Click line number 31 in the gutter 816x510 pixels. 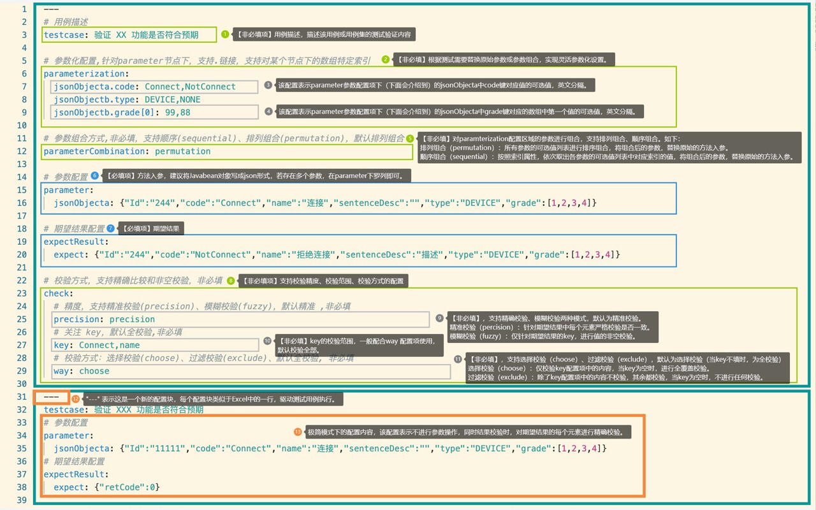pyautogui.click(x=22, y=397)
